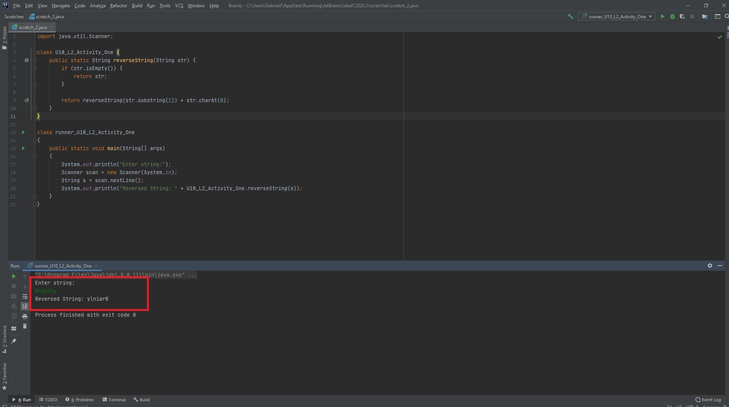This screenshot has width=729, height=407.
Task: Rerun the program from Run panel sidebar
Action: 14,276
